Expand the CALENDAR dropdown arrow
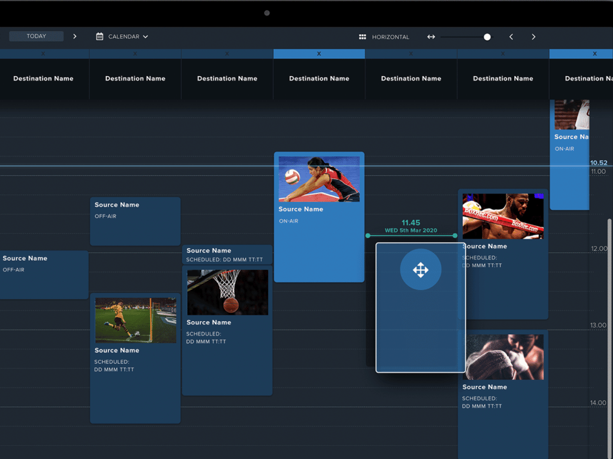Screen dimensions: 613x459 [x=145, y=37]
